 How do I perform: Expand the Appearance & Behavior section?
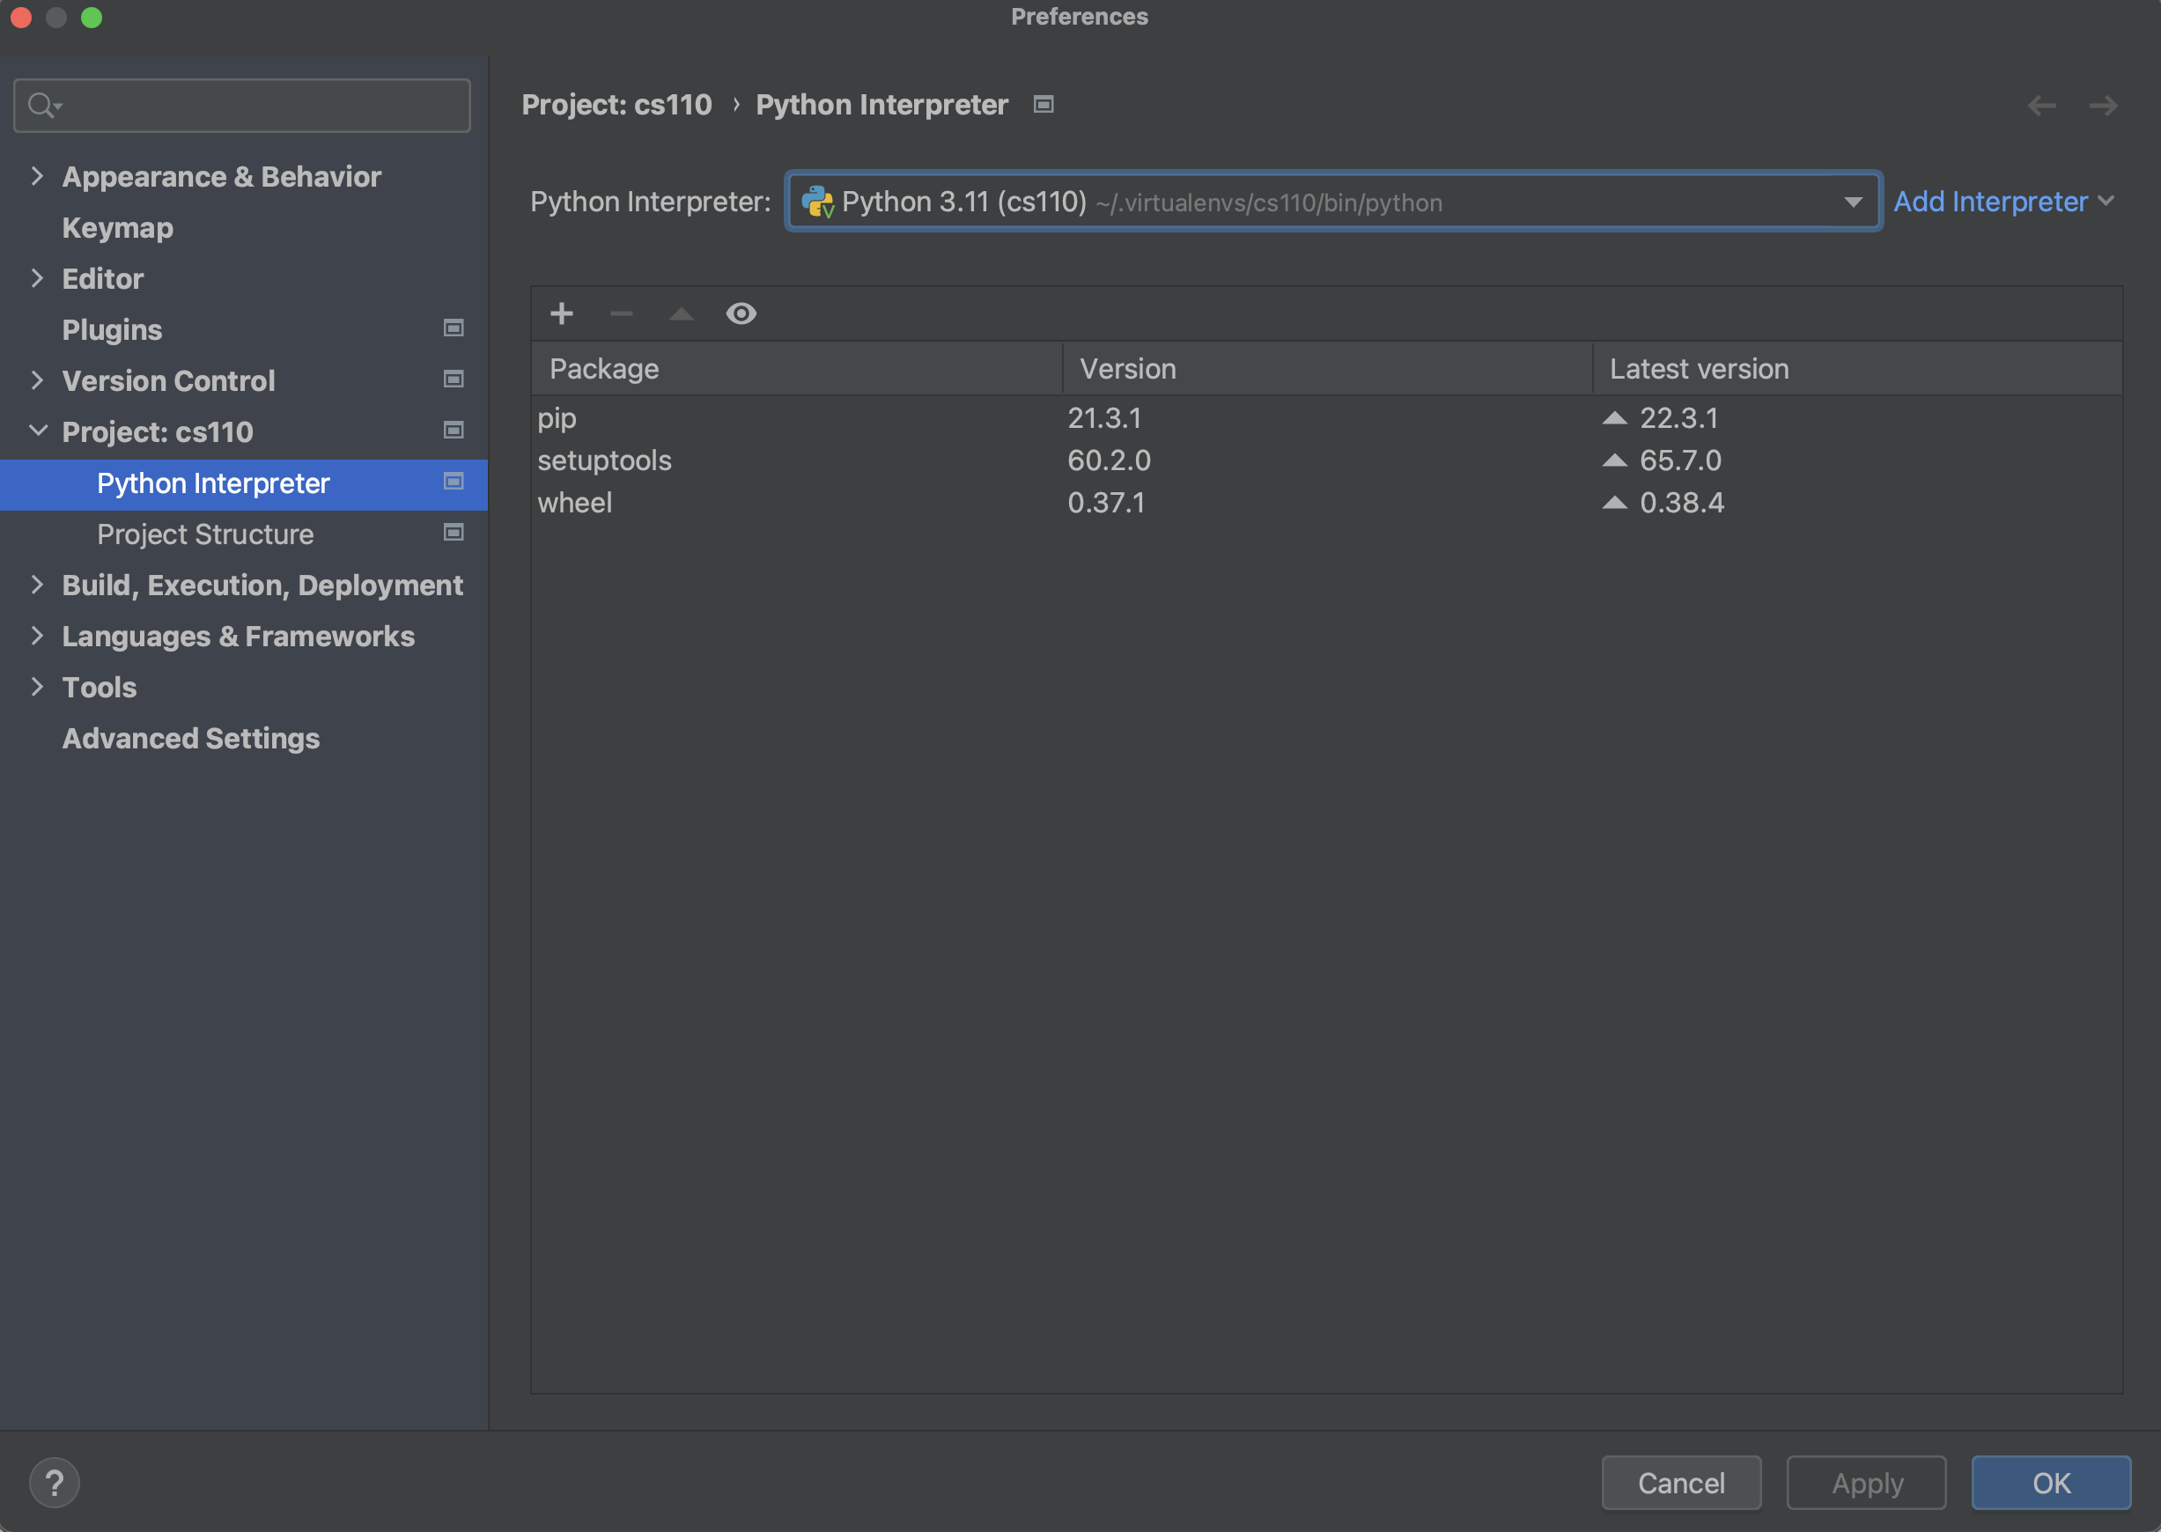click(x=37, y=175)
